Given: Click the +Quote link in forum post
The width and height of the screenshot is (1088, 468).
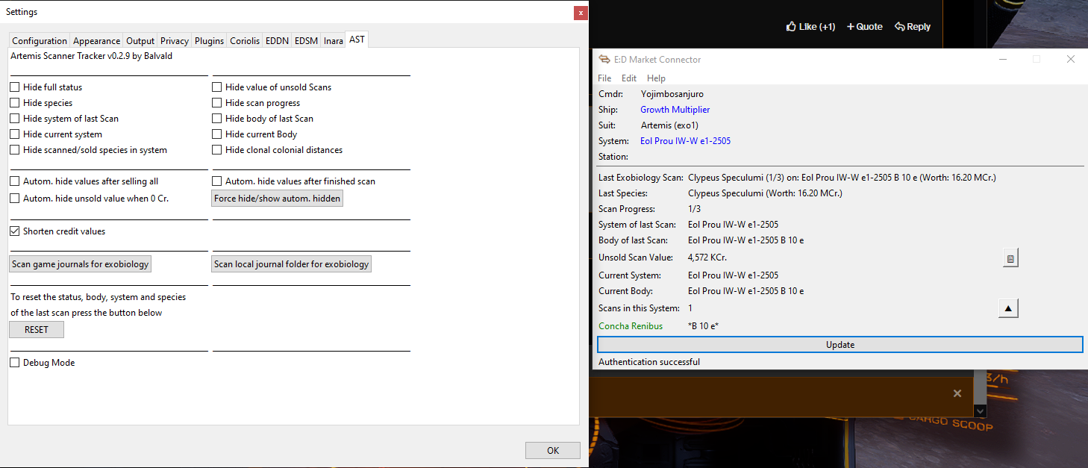Looking at the screenshot, I should (x=864, y=26).
